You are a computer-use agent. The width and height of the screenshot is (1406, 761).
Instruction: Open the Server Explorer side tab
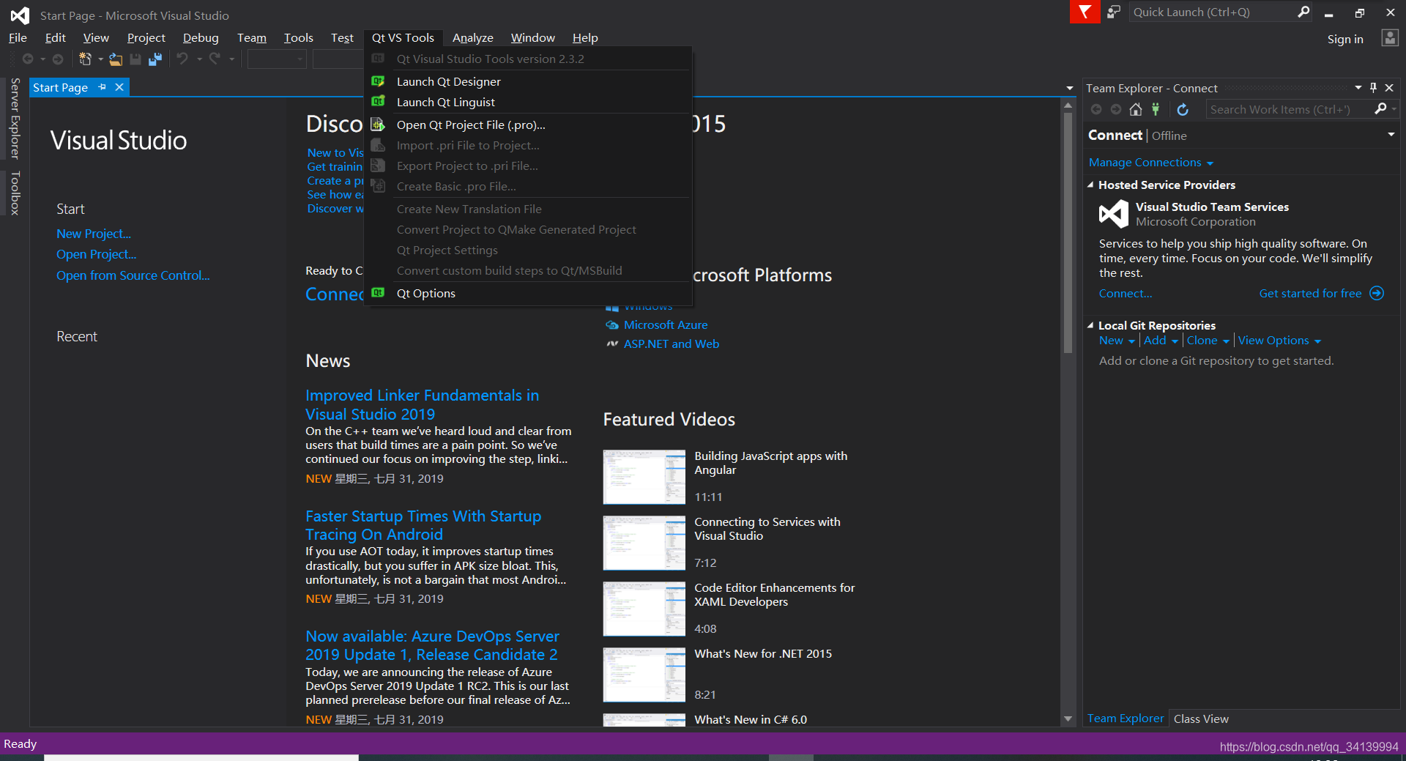pos(15,118)
